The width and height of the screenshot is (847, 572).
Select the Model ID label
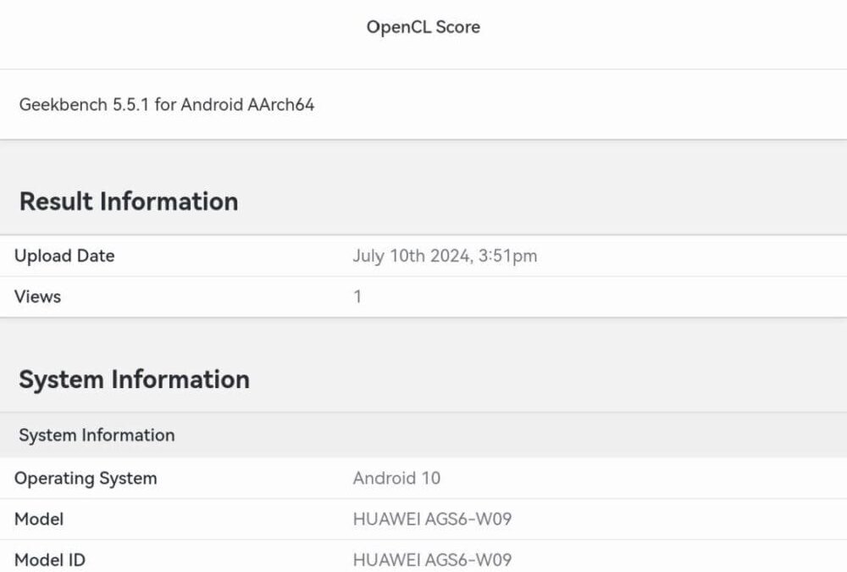click(50, 559)
